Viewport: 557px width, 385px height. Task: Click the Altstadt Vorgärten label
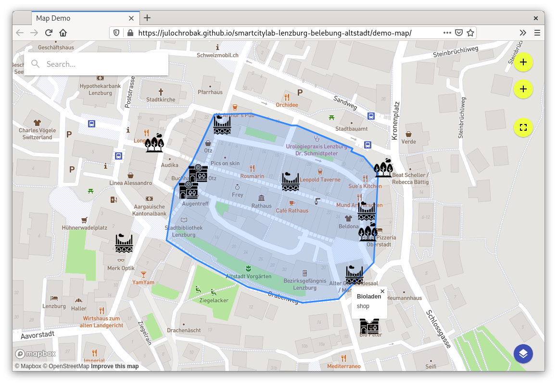coord(248,276)
